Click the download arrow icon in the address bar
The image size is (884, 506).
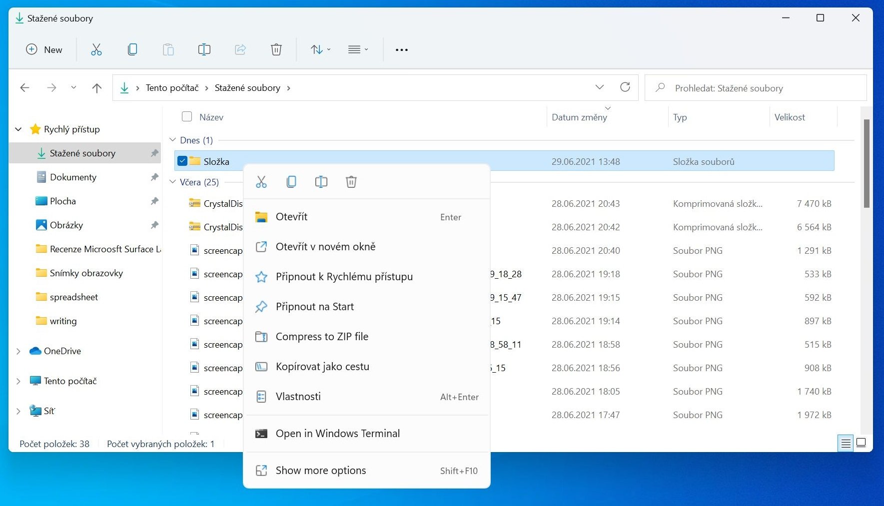click(x=124, y=88)
